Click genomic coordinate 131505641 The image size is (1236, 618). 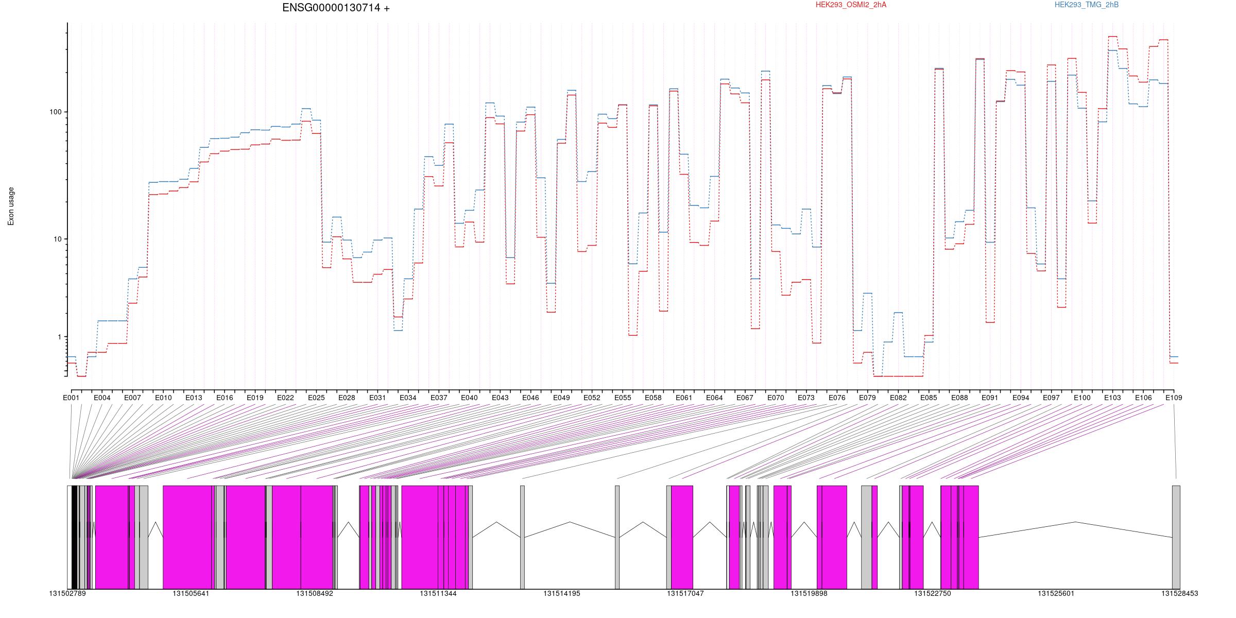click(191, 593)
